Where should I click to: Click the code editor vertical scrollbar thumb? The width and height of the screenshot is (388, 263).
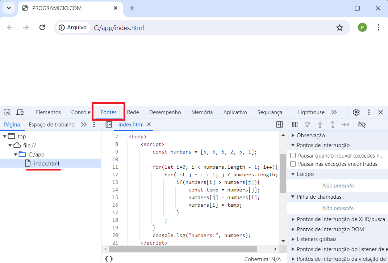click(x=283, y=173)
